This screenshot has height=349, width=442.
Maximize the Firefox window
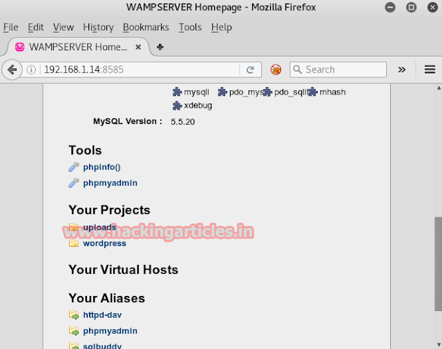(412, 7)
